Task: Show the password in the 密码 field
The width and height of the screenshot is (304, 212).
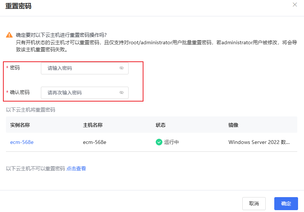Action: pyautogui.click(x=122, y=68)
